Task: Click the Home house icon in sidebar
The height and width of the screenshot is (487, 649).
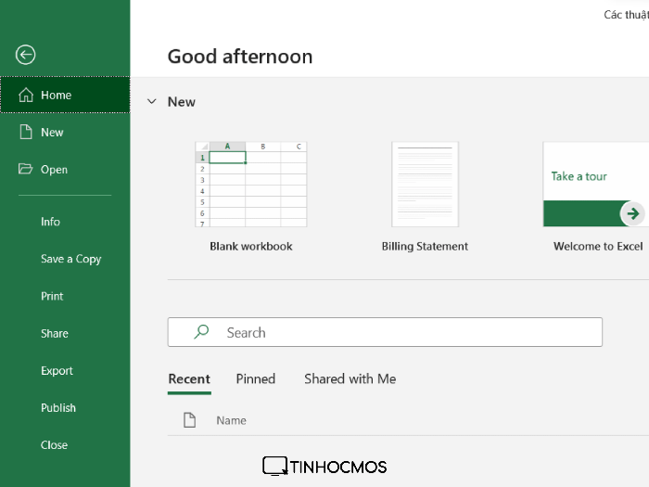Action: (26, 95)
